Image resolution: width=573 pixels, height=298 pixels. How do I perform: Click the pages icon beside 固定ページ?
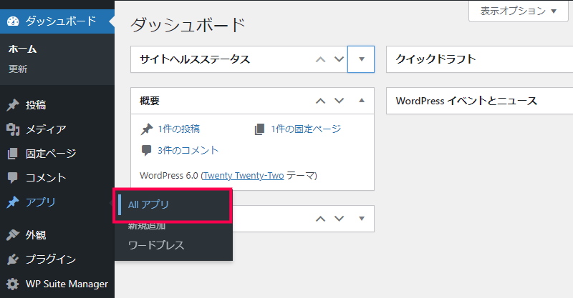point(12,154)
